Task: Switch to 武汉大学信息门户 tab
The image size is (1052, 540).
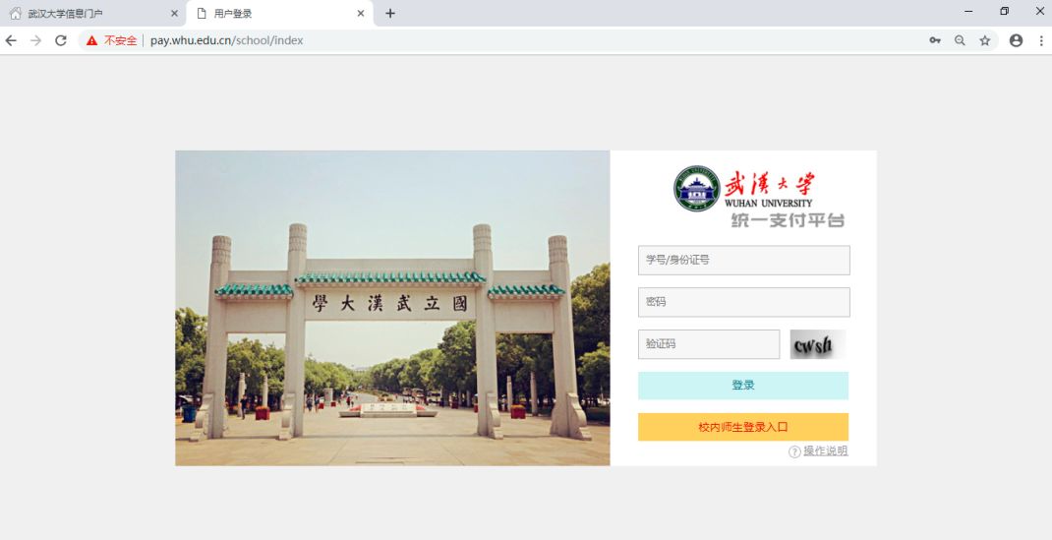Action: pos(84,13)
